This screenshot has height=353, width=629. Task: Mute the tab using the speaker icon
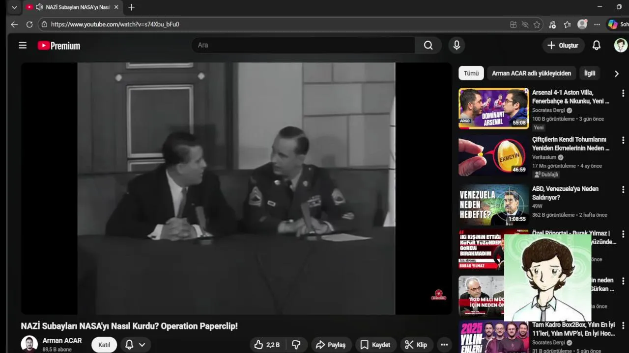point(39,7)
